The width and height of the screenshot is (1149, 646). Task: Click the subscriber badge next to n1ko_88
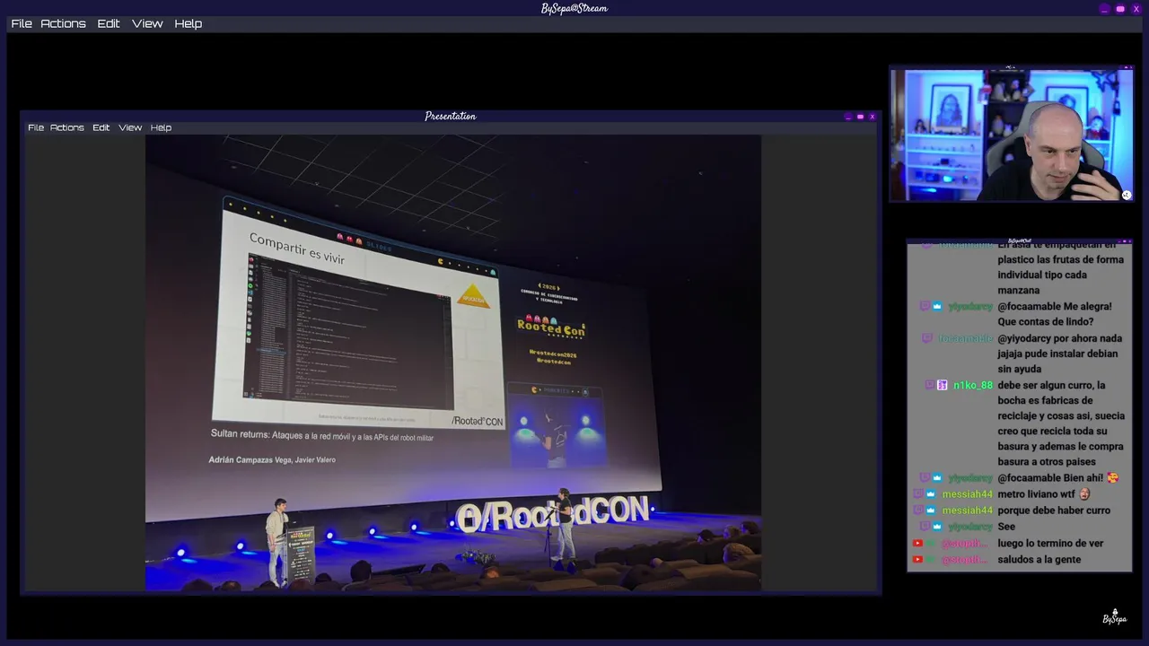(943, 385)
